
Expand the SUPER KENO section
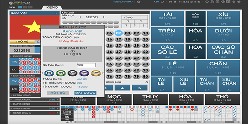pos(11,108)
